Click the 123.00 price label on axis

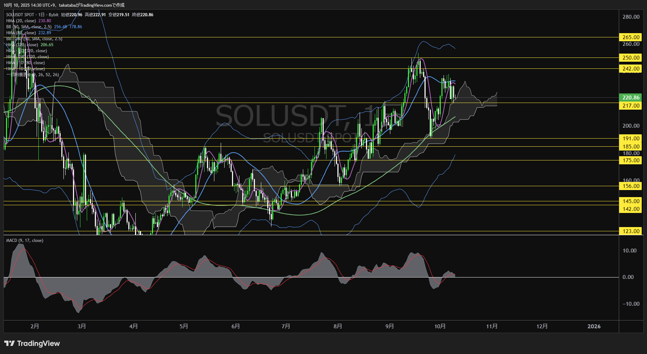click(x=630, y=231)
